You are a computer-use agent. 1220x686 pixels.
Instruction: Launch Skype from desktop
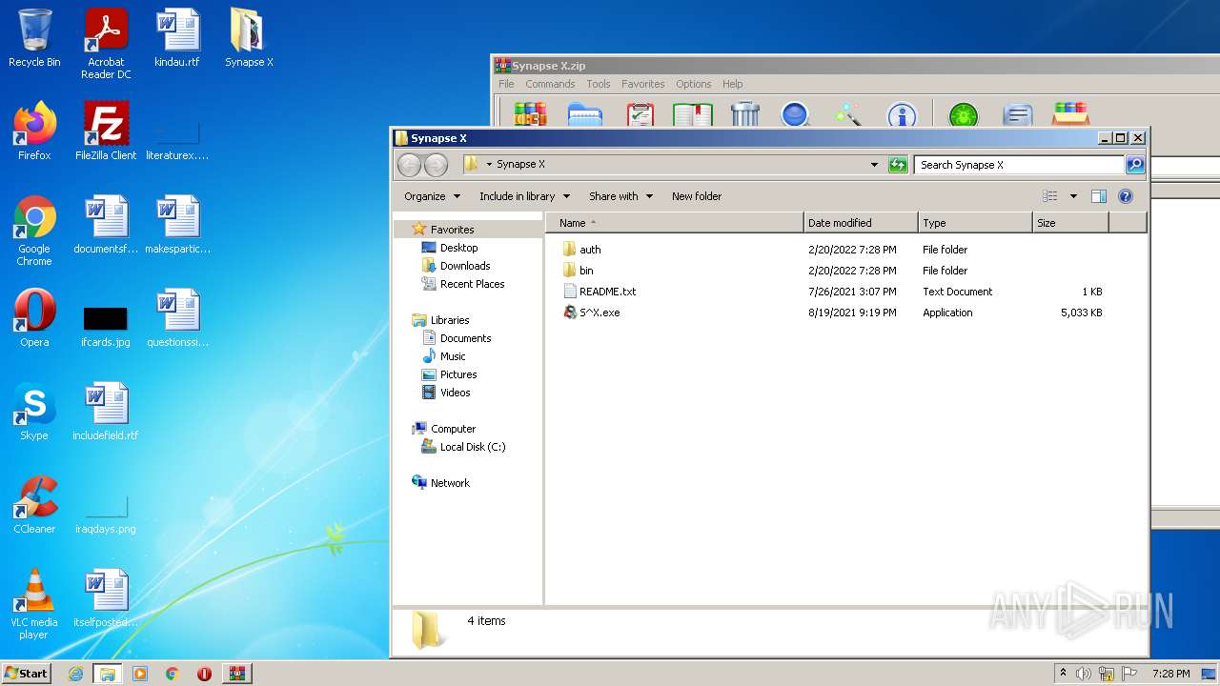tap(34, 412)
